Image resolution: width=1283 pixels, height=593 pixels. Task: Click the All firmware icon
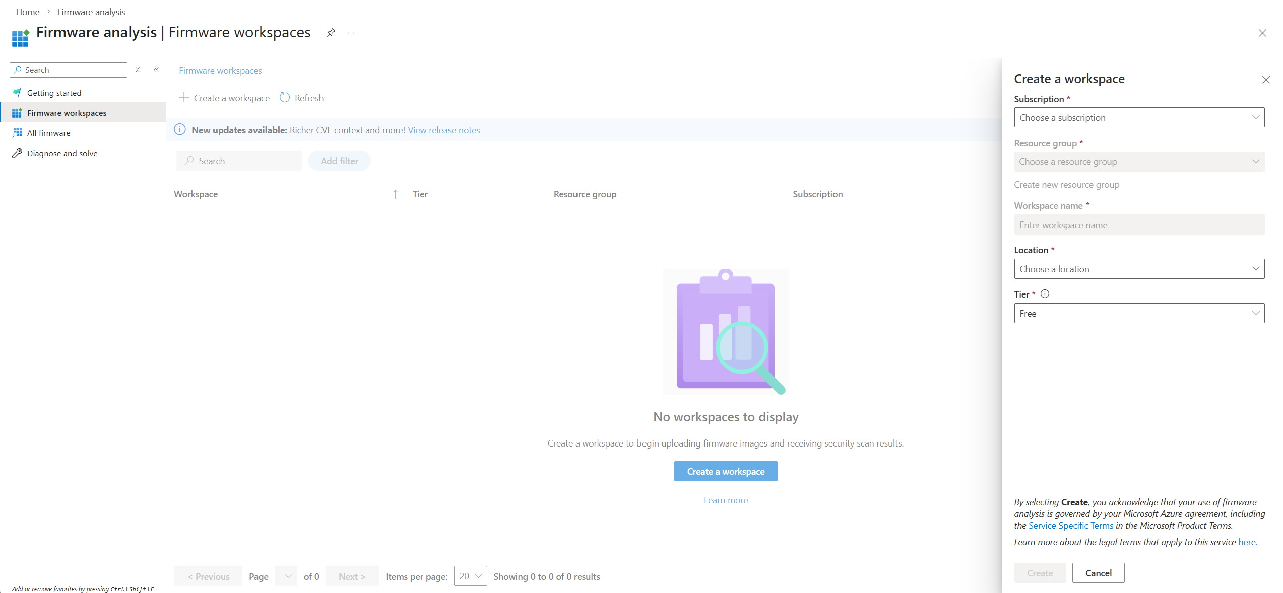coord(17,133)
